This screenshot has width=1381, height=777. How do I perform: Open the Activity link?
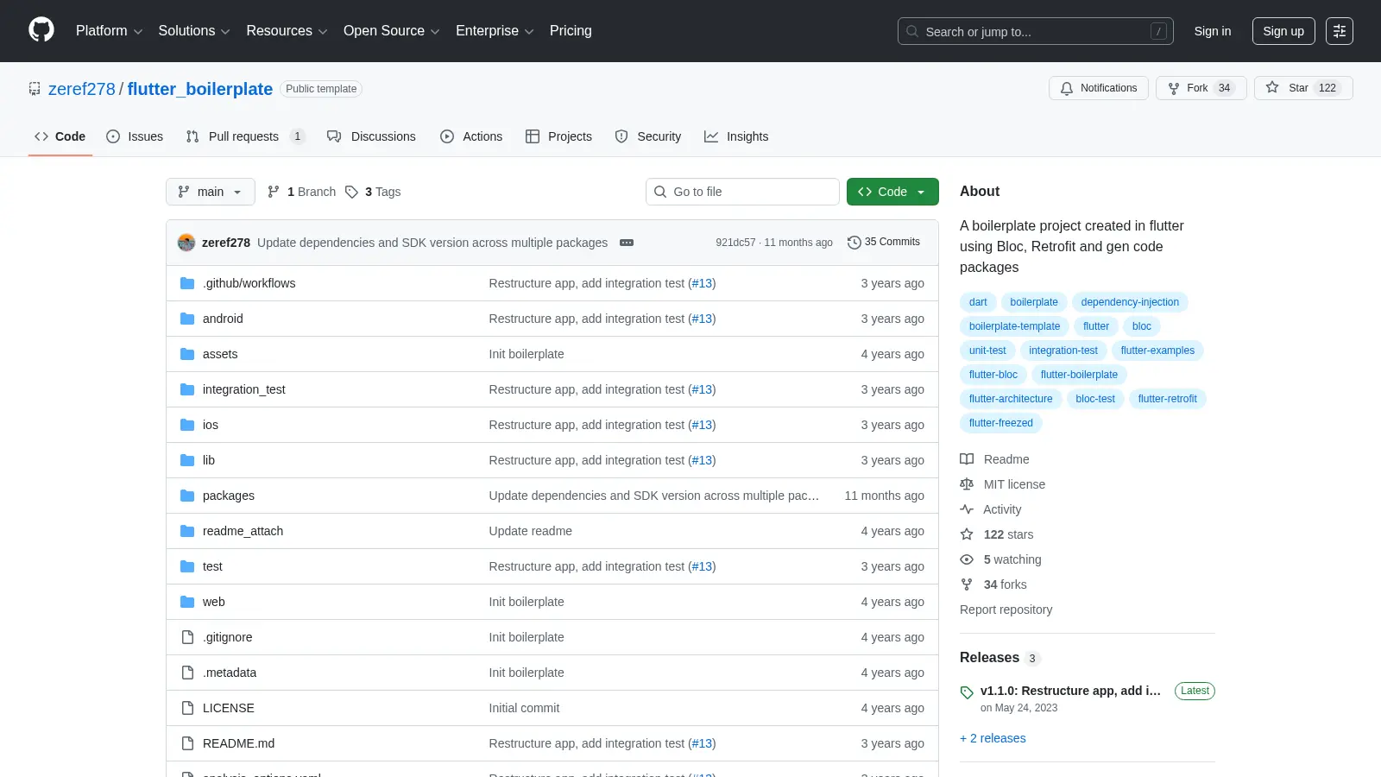(990, 509)
